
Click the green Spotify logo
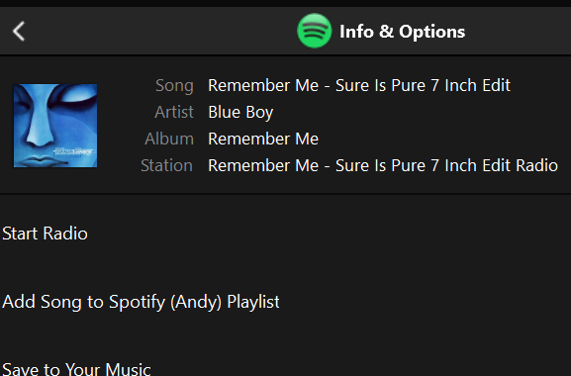point(315,31)
